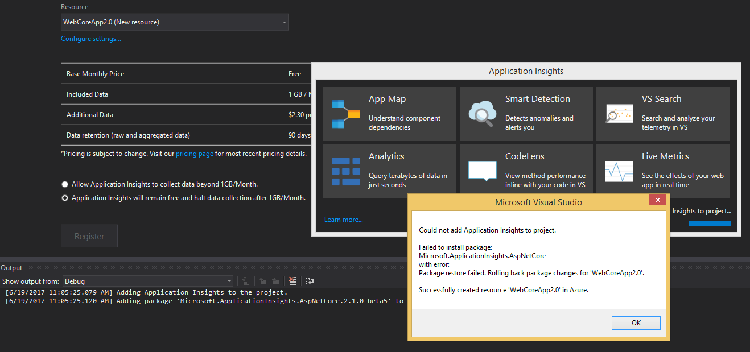Click the VS Search tile title
Image resolution: width=750 pixels, height=352 pixels.
661,99
